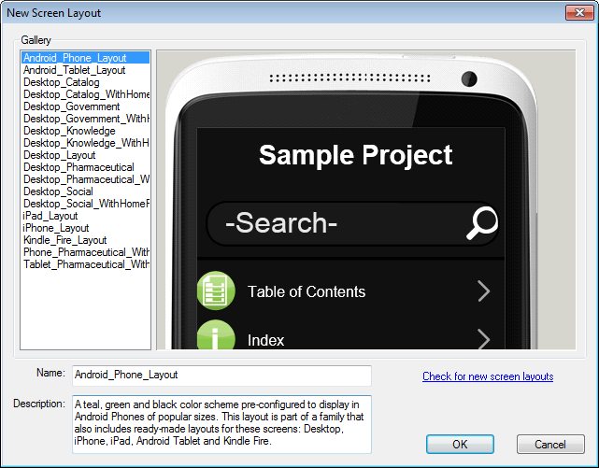Viewport: 599px width, 468px height.
Task: Click the chevron arrow beside Table of Contents
Action: pos(484,291)
